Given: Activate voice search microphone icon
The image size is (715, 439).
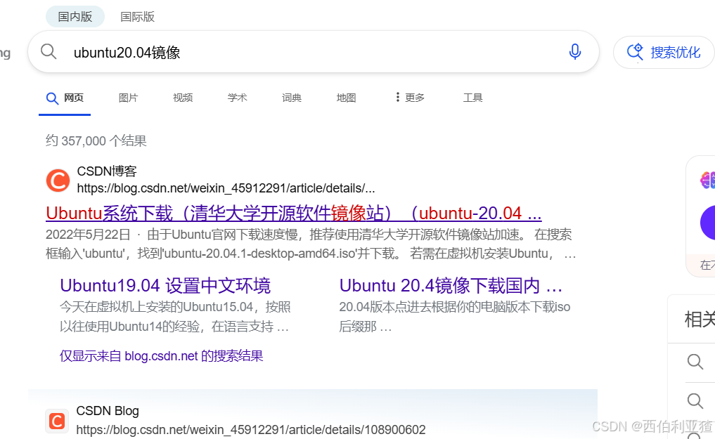Looking at the screenshot, I should [x=575, y=52].
